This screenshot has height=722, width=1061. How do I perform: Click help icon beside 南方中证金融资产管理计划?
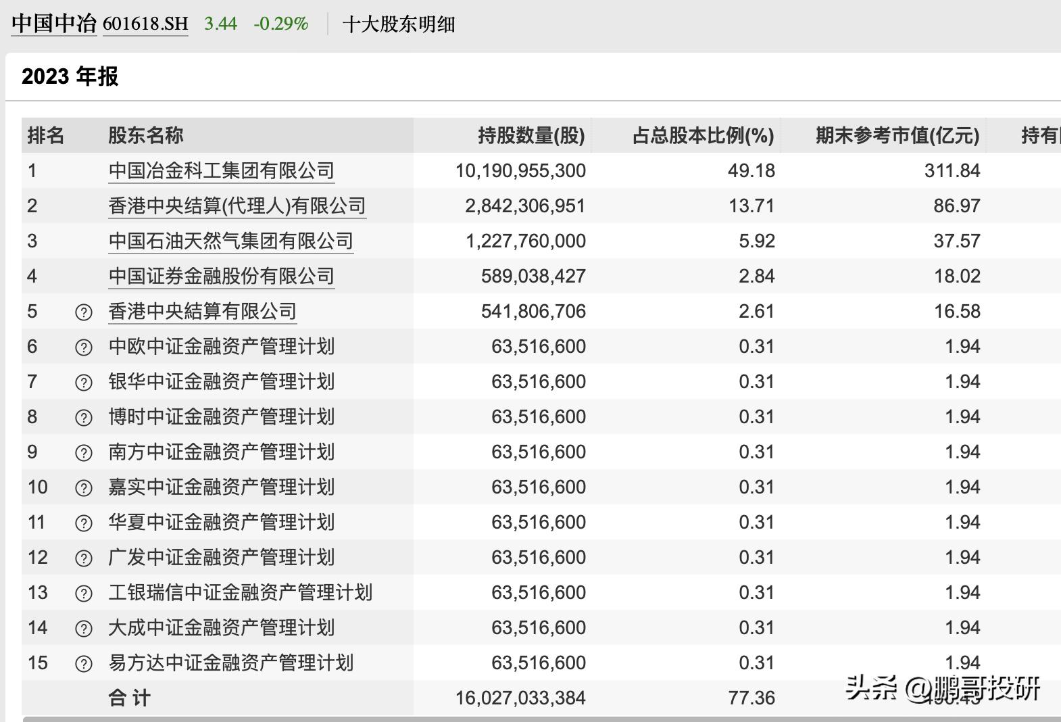[x=83, y=453]
